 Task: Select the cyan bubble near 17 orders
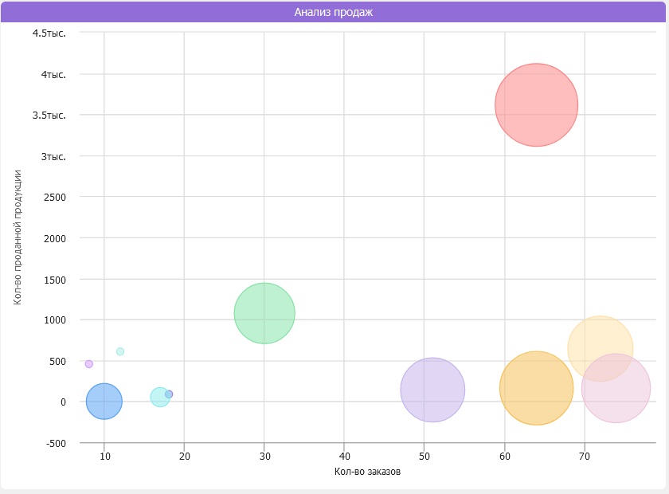[160, 397]
